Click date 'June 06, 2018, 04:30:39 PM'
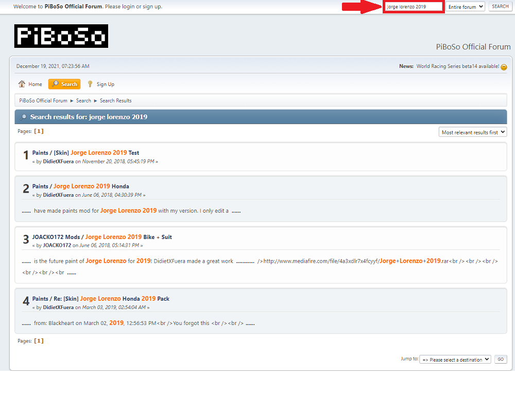Image resolution: width=515 pixels, height=411 pixels. point(112,195)
